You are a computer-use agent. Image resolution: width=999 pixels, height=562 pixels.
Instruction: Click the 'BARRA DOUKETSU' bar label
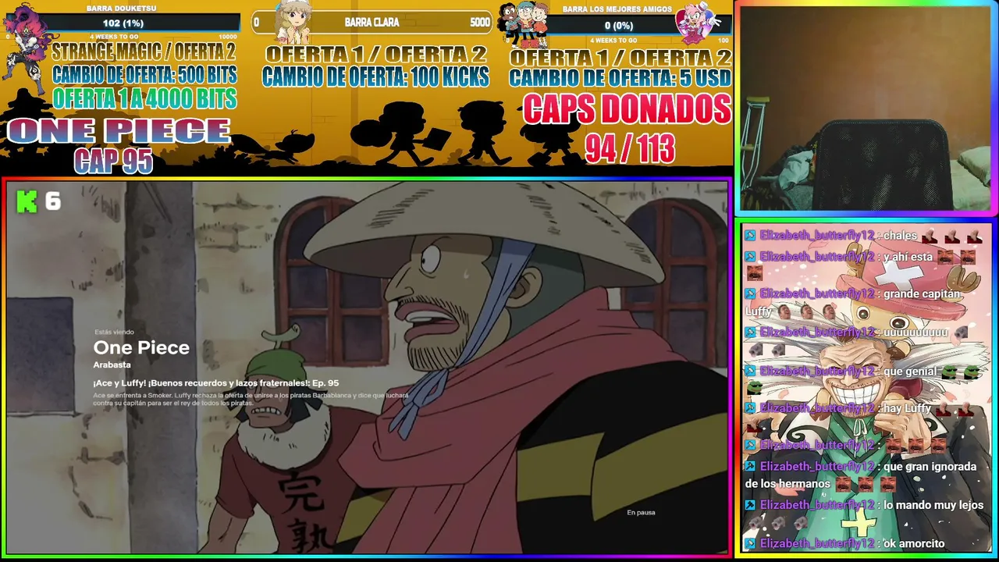point(121,9)
